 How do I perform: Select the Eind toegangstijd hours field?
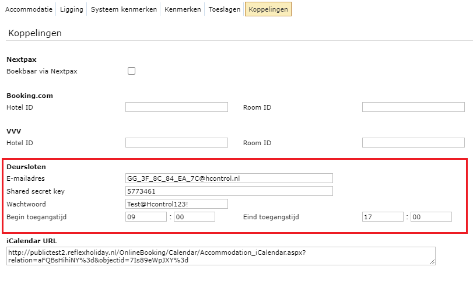(x=382, y=217)
